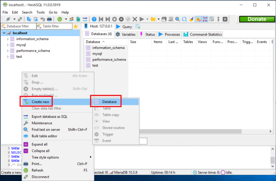
Task: Select Maintenance in the context menu
Action: tap(58, 123)
